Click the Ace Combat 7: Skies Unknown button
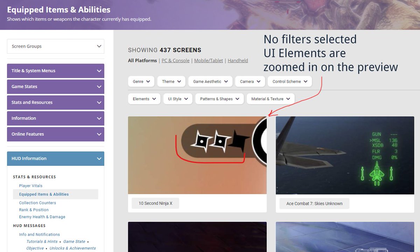This screenshot has width=420, height=252. click(x=314, y=204)
